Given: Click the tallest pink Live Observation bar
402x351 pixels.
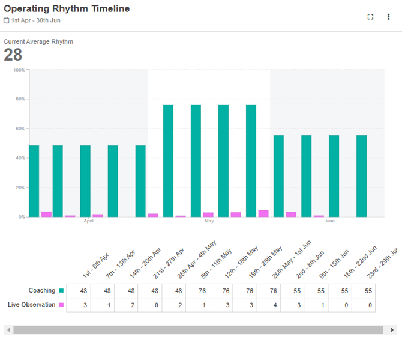Looking at the screenshot, I should tap(263, 213).
